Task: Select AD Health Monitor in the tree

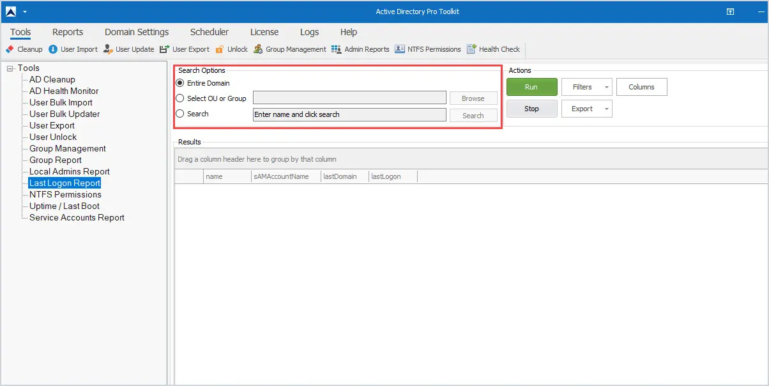Action: coord(64,91)
